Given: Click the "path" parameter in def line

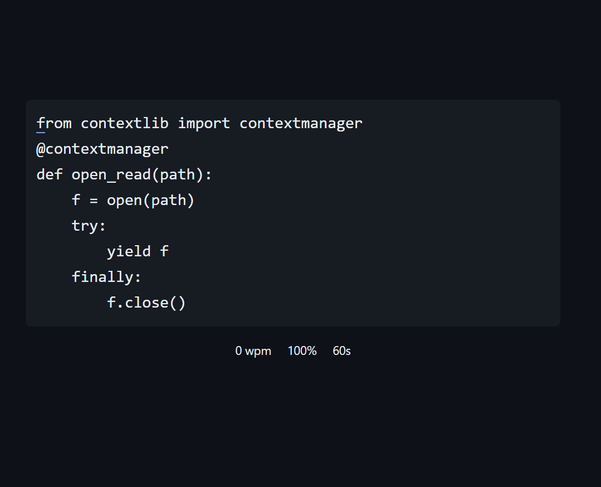Looking at the screenshot, I should tap(178, 175).
